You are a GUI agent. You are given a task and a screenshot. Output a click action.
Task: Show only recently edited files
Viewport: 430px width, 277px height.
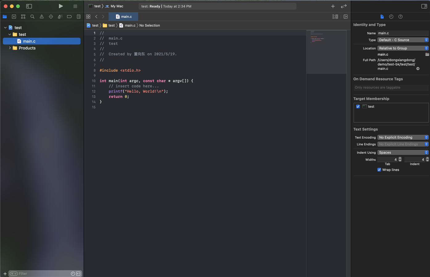pos(73,274)
